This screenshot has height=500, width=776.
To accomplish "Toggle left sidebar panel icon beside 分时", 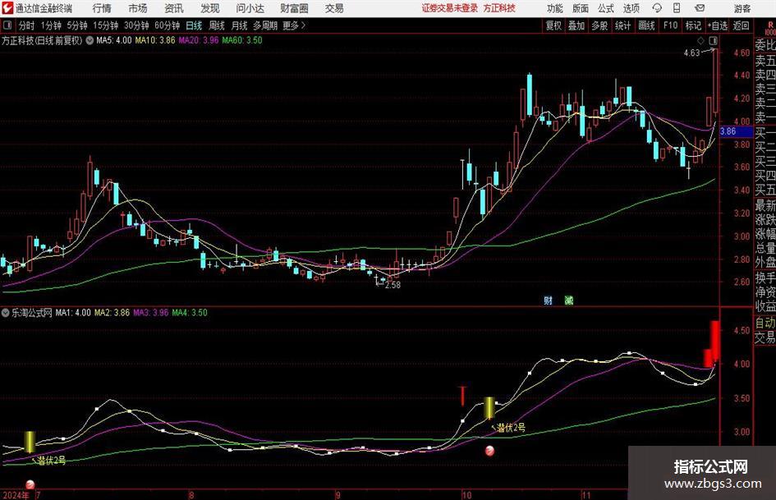I will pyautogui.click(x=7, y=25).
